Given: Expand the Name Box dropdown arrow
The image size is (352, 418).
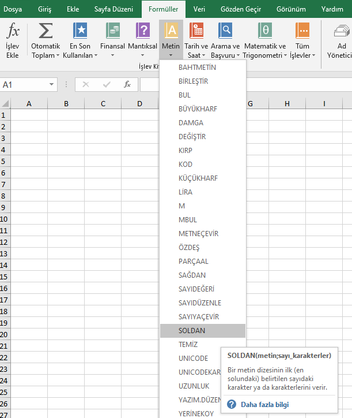Looking at the screenshot, I should pos(52,84).
